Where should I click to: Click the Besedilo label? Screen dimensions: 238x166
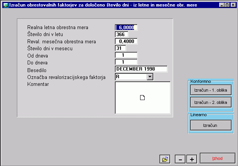click(x=37, y=70)
